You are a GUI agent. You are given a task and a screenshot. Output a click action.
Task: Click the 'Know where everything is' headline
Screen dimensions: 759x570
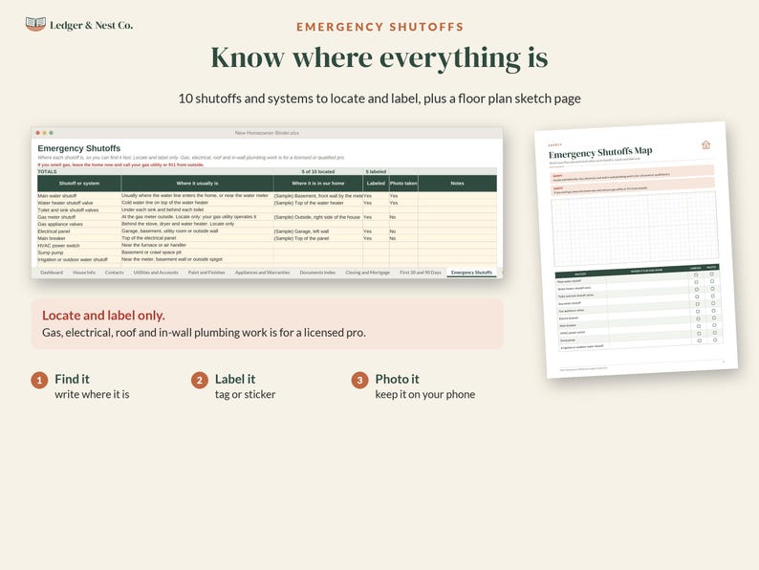point(379,57)
